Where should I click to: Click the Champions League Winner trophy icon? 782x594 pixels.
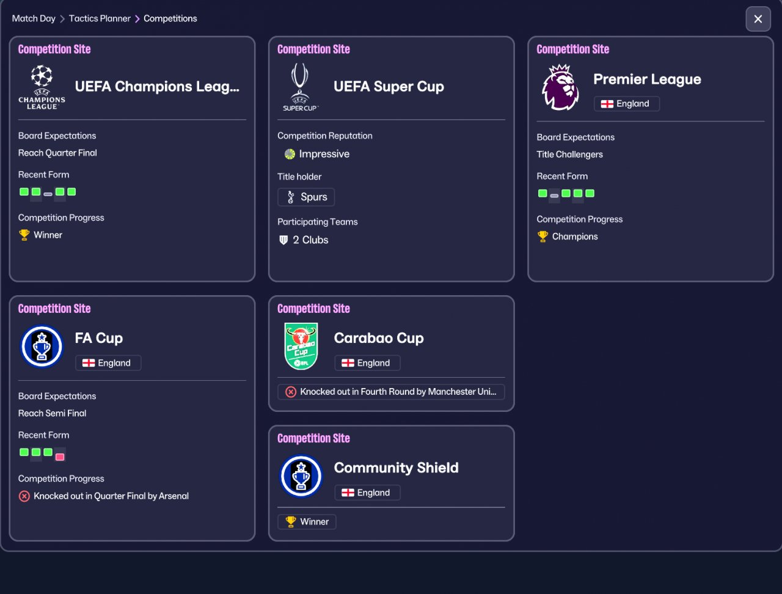(x=24, y=235)
